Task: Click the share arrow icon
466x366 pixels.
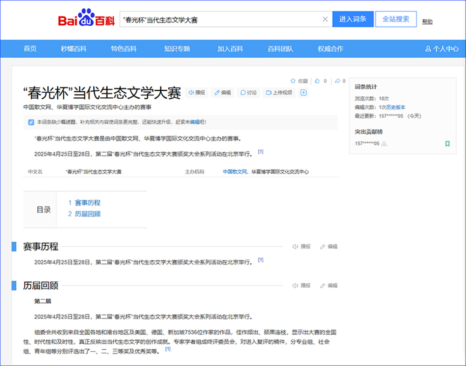Action: coord(337,81)
